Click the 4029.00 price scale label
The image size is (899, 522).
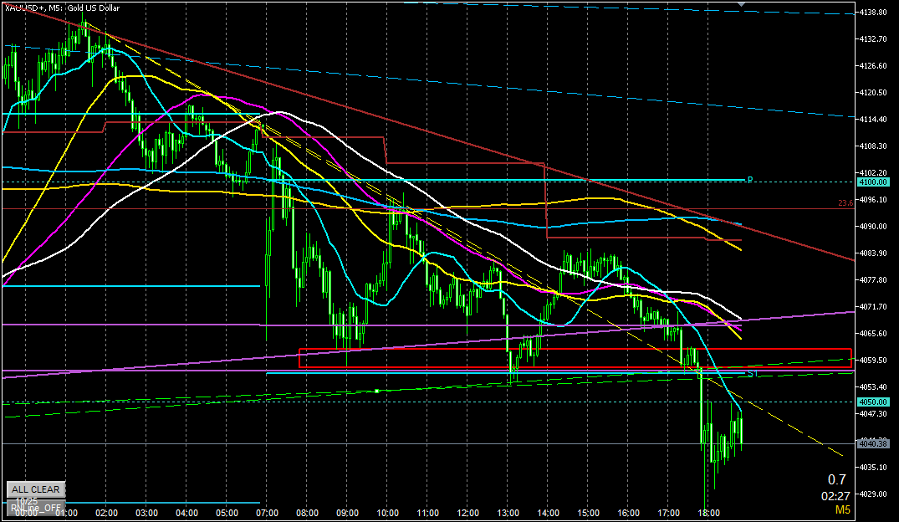tap(872, 494)
